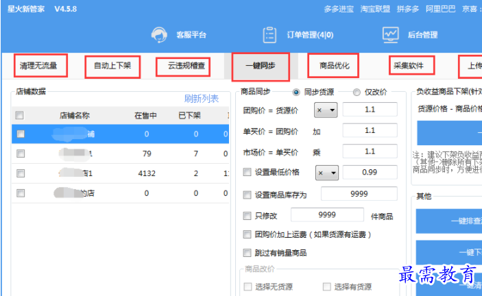Select the 商品优化 tab
The width and height of the screenshot is (482, 296).
(x=334, y=66)
